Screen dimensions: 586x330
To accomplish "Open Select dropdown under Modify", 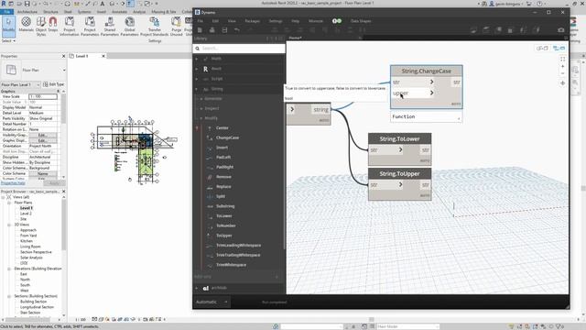I will click(x=8, y=40).
